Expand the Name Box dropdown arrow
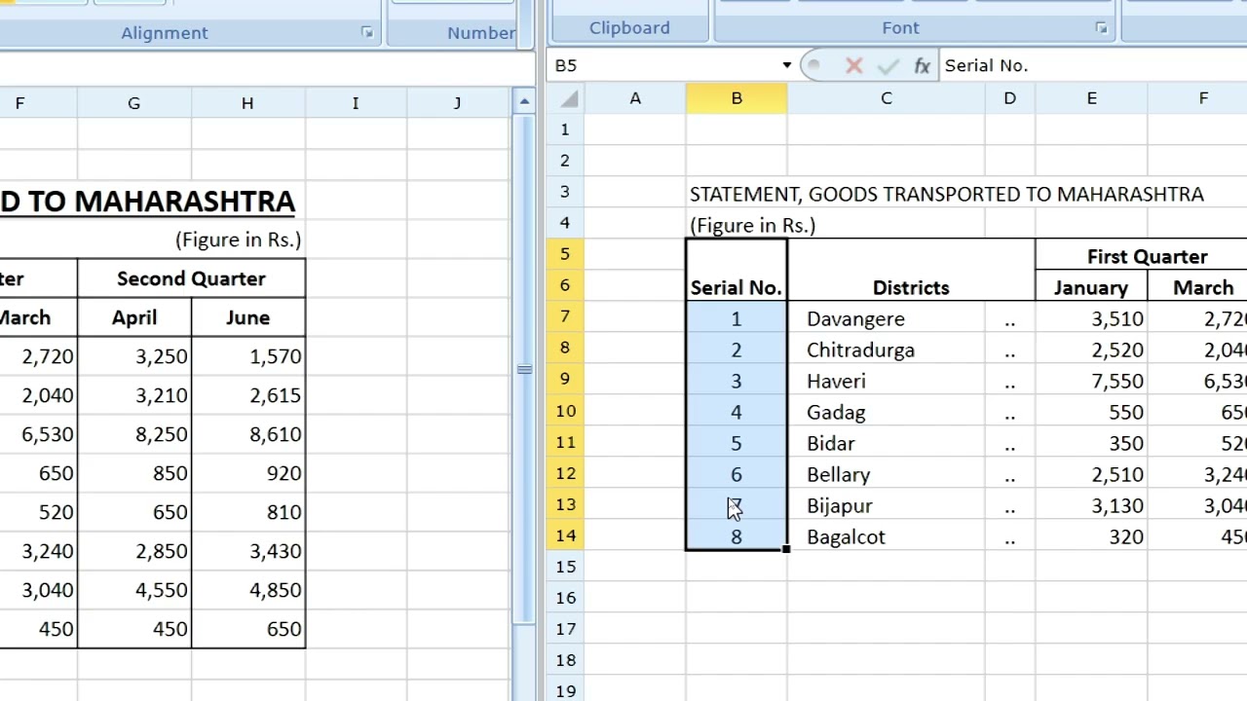The width and height of the screenshot is (1247, 701). (787, 65)
